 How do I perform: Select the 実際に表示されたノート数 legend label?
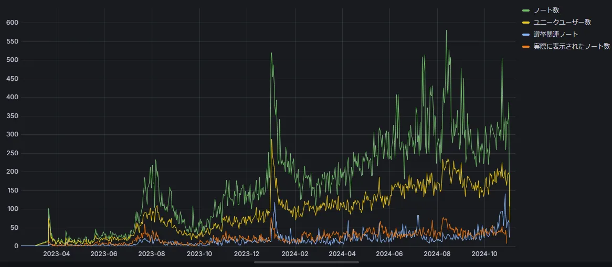(571, 46)
